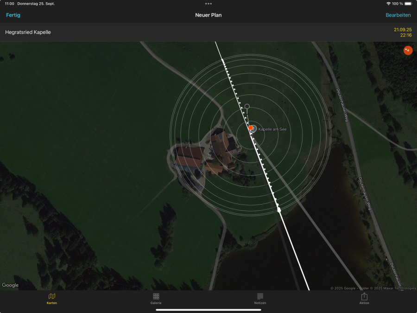Viewport: 417px width, 313px height.
Task: Switch to the Galerie tab
Action: pos(156,298)
